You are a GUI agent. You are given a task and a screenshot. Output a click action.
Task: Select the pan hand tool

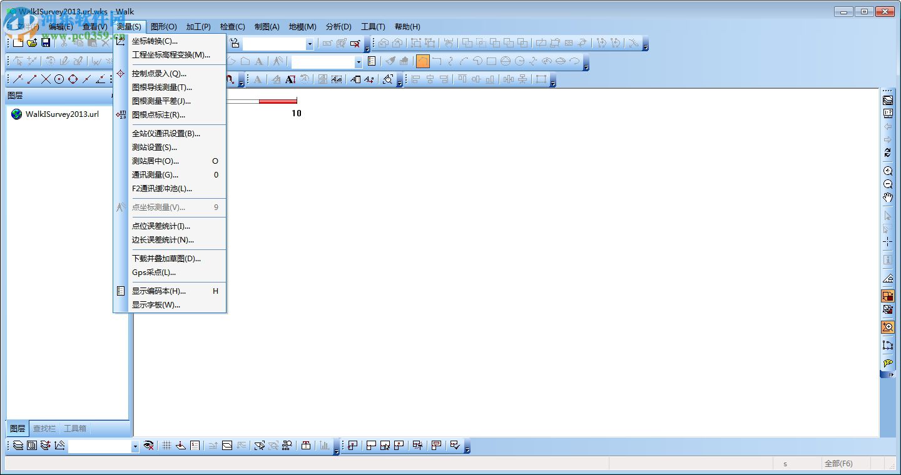[888, 198]
